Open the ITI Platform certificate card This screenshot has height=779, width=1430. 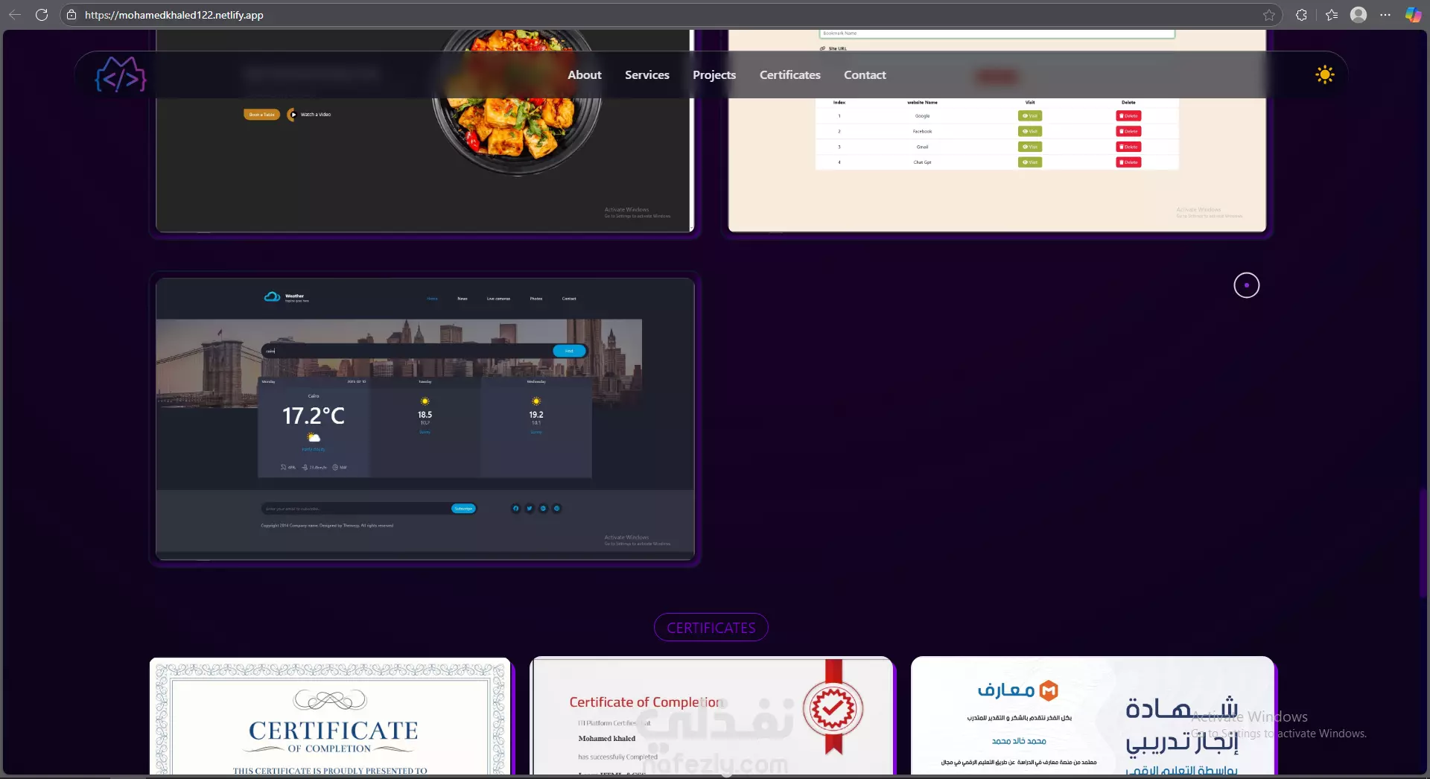(711, 716)
